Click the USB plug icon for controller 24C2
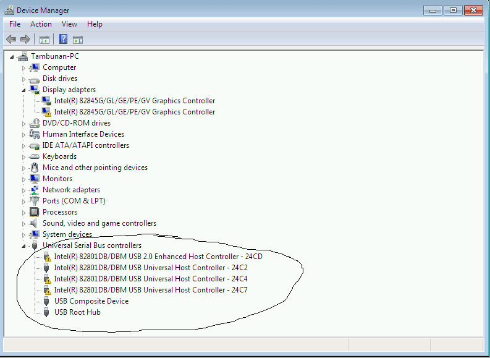Image resolution: width=490 pixels, height=358 pixels. [46, 268]
